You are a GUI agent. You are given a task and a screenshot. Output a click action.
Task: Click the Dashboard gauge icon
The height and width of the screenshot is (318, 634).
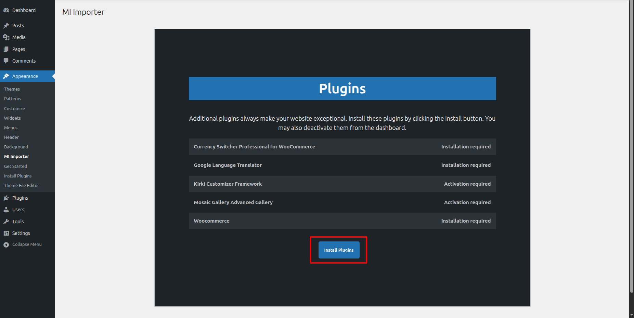pos(6,10)
